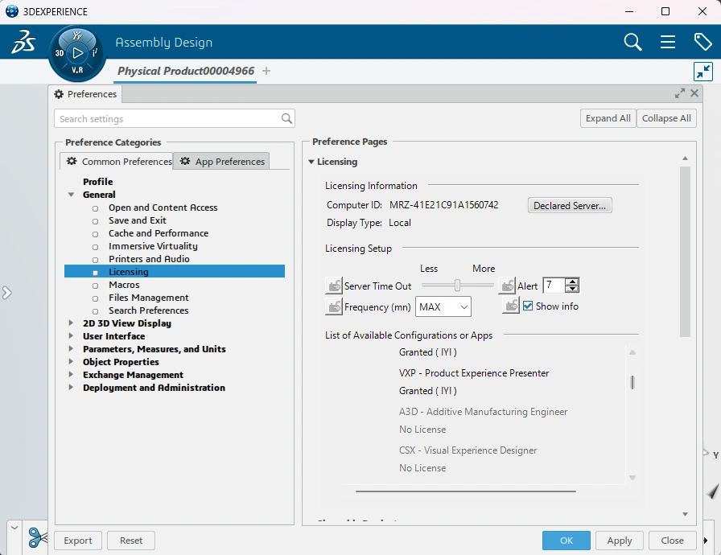Screen dimensions: 721x555
Task: Click the collapse arrows icon below top bar
Action: coord(703,72)
